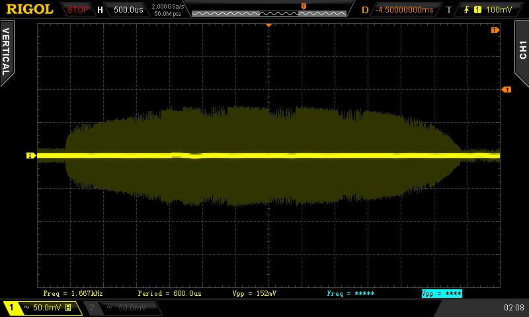Click the trigger edge slope icon
The image size is (529, 317).
point(468,10)
